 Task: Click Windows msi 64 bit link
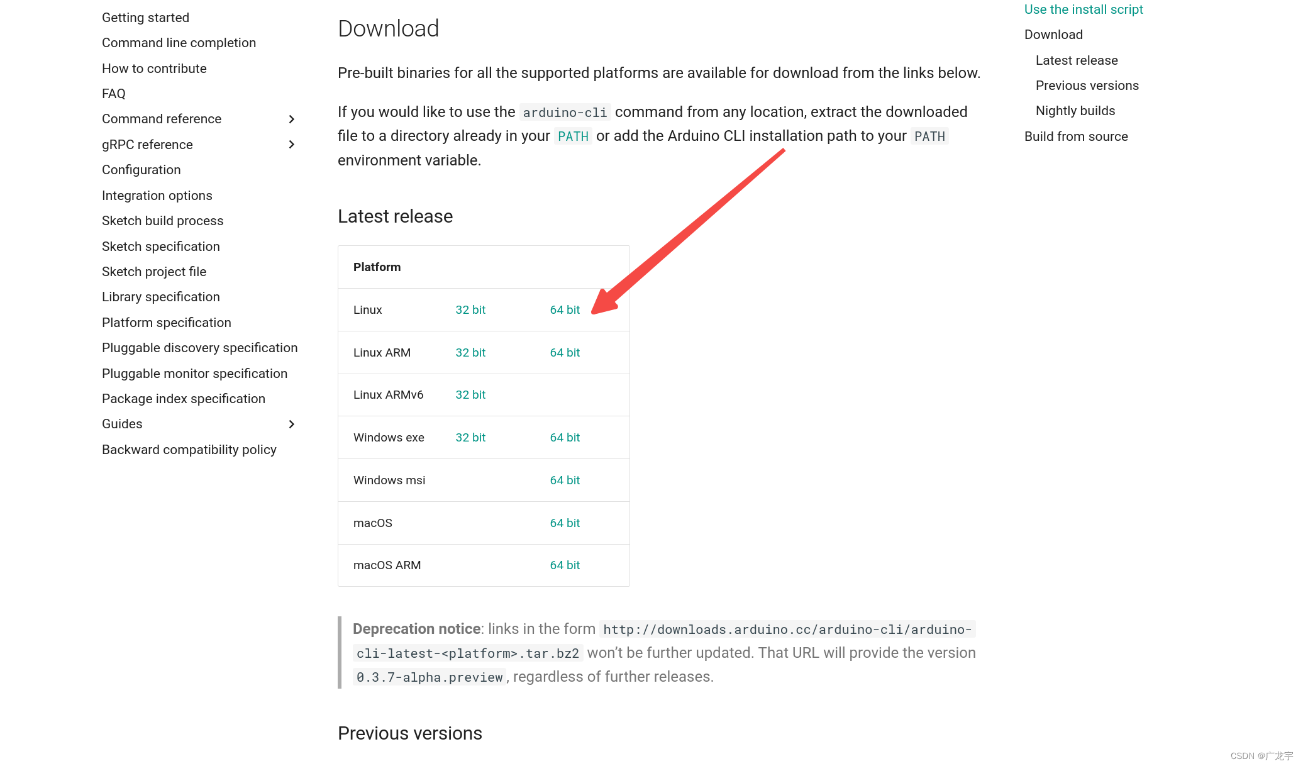point(565,480)
